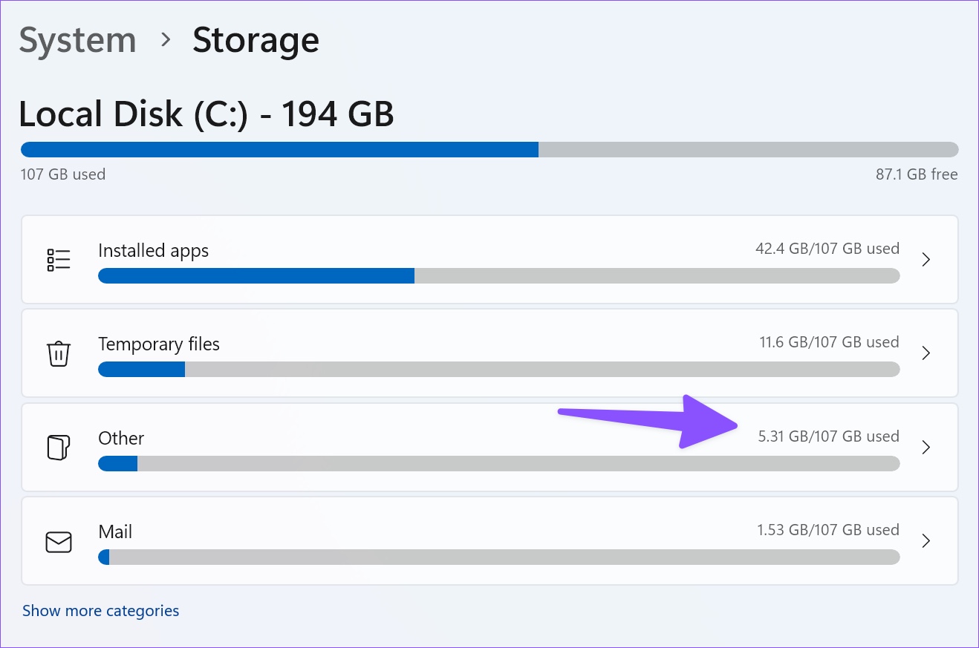Click the Local Disk C: usage bar
979x648 pixels.
[489, 150]
